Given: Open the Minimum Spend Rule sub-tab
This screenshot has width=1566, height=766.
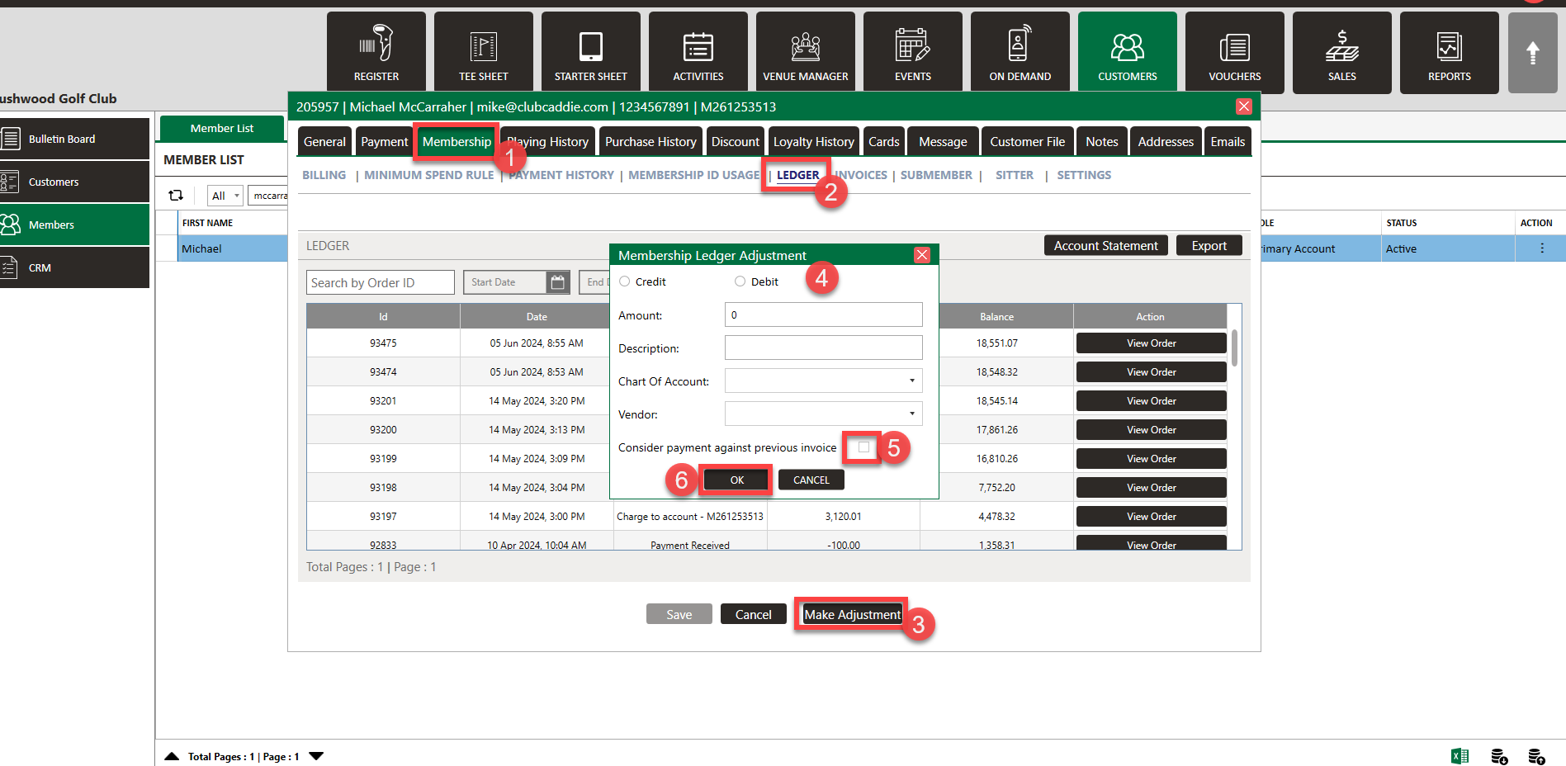Looking at the screenshot, I should (x=429, y=175).
